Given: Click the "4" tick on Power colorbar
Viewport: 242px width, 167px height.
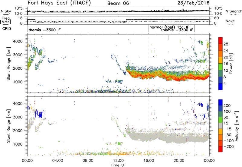Looking at the screenshot, I should pos(224,83).
